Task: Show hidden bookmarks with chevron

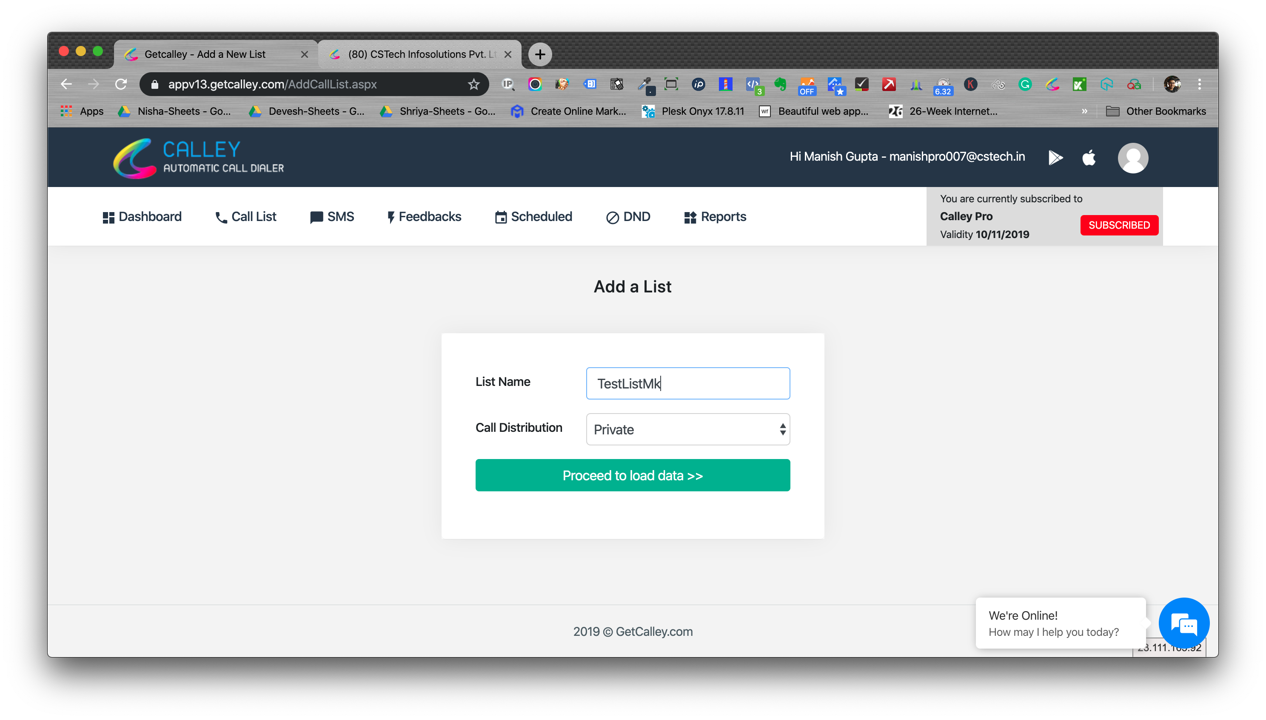Action: [1084, 111]
